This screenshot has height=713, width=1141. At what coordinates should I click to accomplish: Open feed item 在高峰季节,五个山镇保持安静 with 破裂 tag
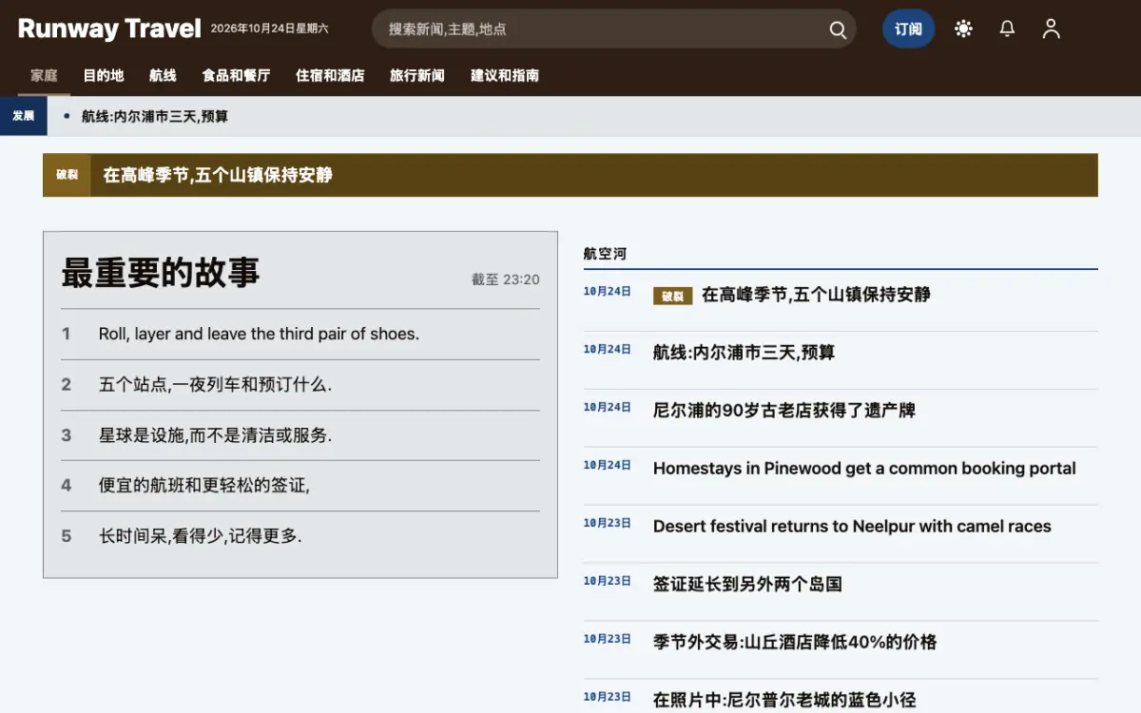tap(816, 295)
